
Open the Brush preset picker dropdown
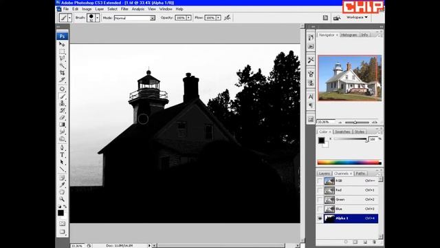tap(97, 18)
